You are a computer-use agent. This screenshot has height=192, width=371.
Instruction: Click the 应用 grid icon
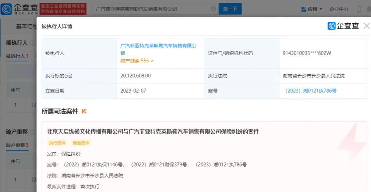304,9
